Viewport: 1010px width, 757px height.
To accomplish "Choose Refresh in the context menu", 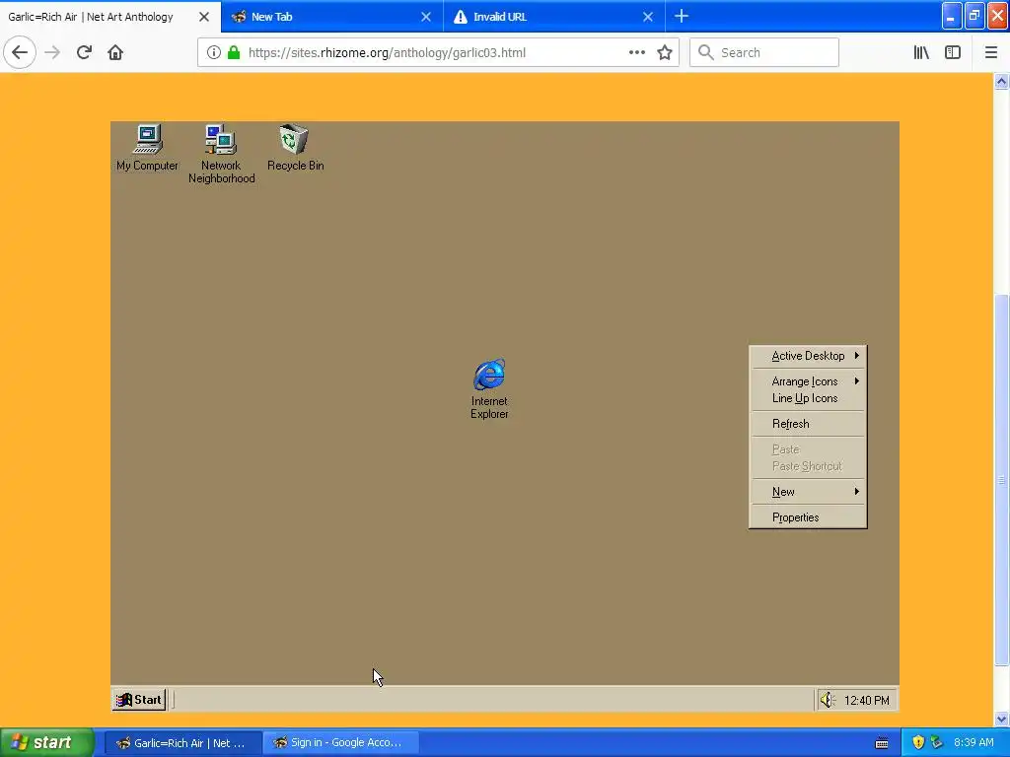I will coord(809,424).
